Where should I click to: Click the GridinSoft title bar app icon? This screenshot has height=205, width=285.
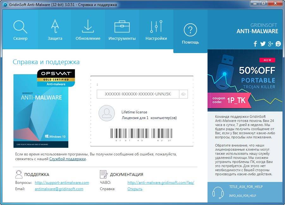(x=5, y=4)
